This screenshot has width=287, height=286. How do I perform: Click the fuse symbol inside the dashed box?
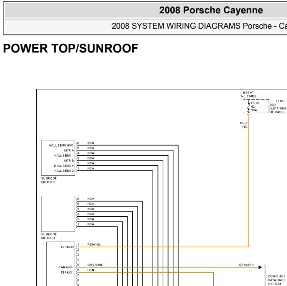click(x=248, y=106)
